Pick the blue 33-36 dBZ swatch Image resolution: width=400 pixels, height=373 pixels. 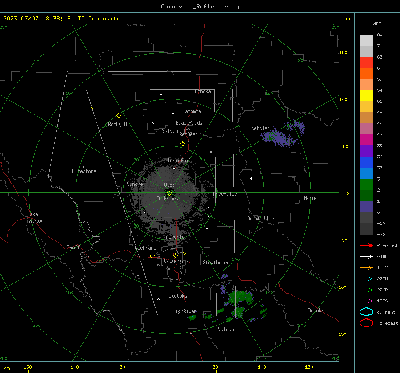366,162
